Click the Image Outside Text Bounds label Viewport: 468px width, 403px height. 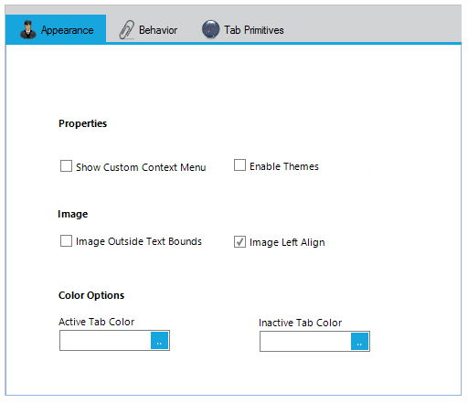click(x=139, y=241)
